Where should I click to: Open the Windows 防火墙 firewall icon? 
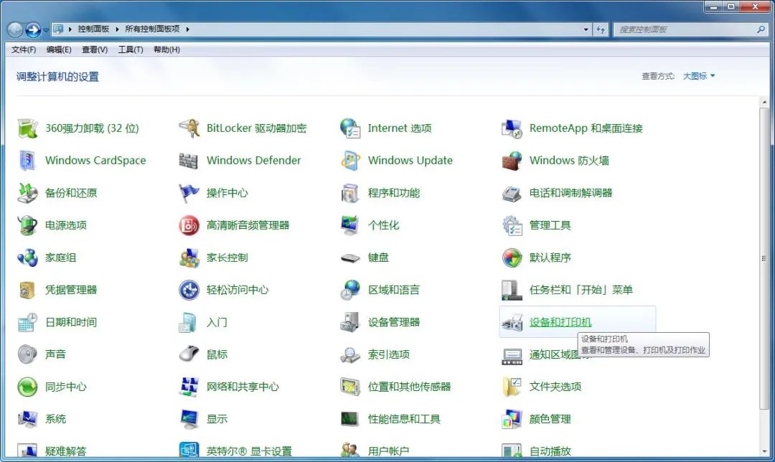coord(512,161)
